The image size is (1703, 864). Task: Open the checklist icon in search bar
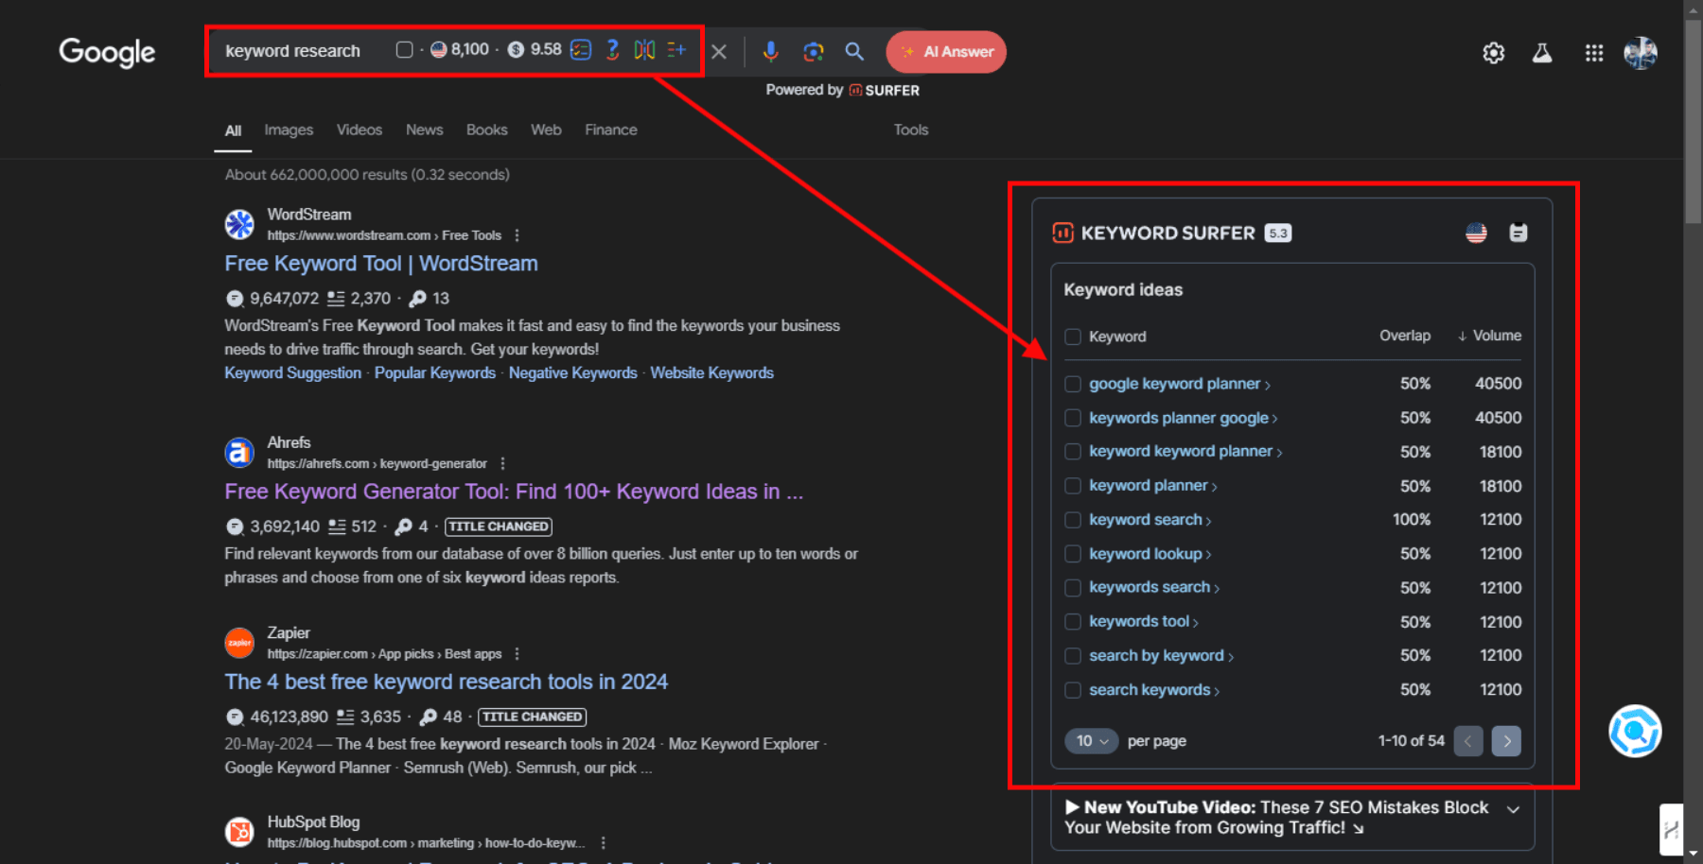tap(581, 50)
